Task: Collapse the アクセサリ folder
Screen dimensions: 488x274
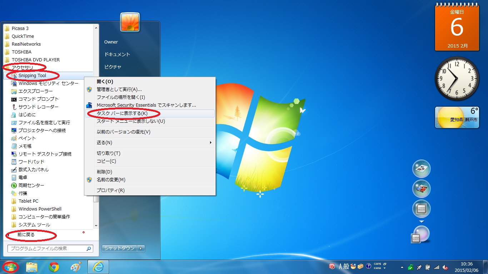Action: point(22,67)
